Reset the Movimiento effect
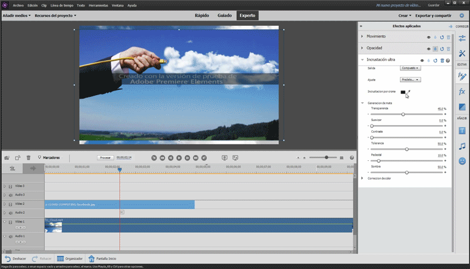Viewport: 470px width, 269px height. (x=442, y=37)
